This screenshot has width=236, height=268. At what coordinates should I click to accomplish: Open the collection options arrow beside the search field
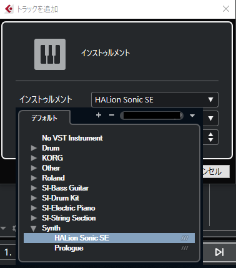192,116
